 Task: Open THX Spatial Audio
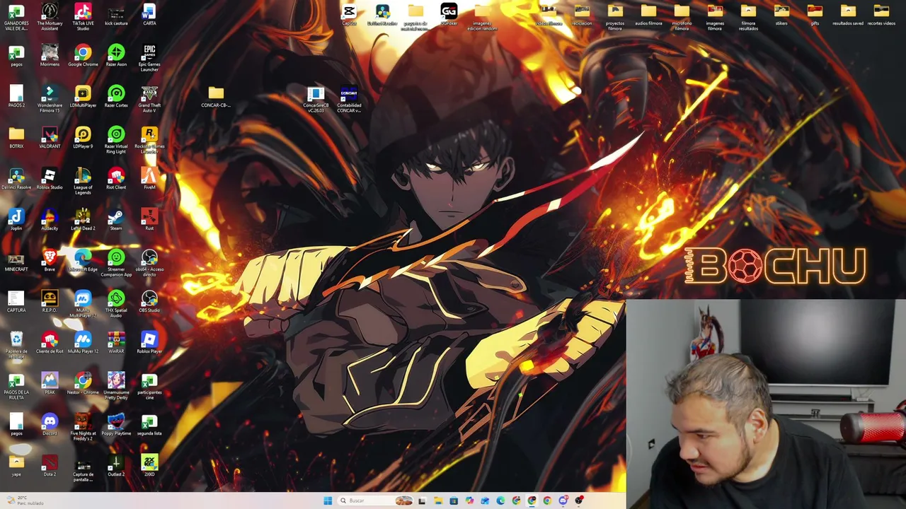click(116, 304)
